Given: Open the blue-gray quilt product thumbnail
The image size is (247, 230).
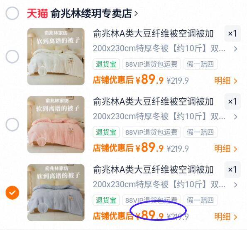Looking at the screenshot, I should [56, 193].
